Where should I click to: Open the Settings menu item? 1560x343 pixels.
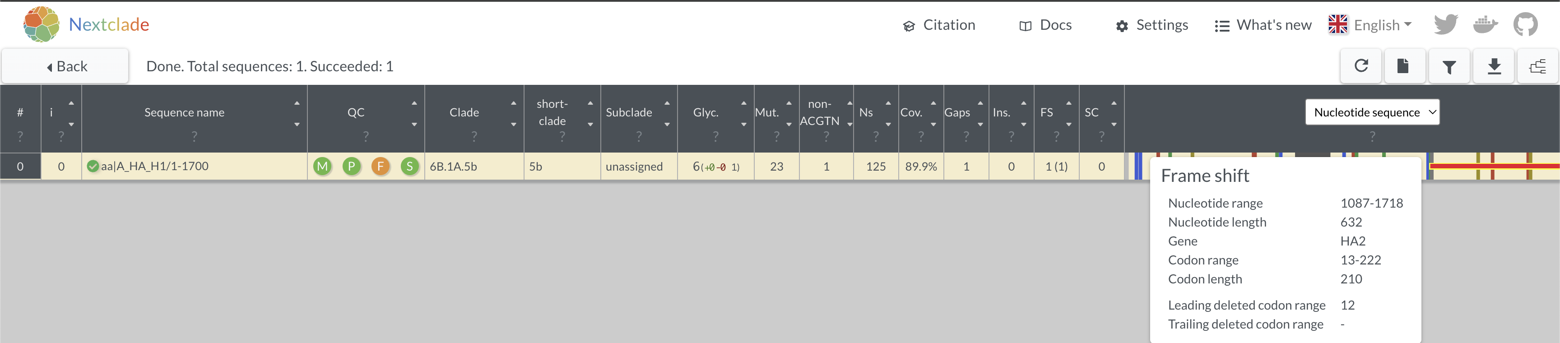[1152, 25]
